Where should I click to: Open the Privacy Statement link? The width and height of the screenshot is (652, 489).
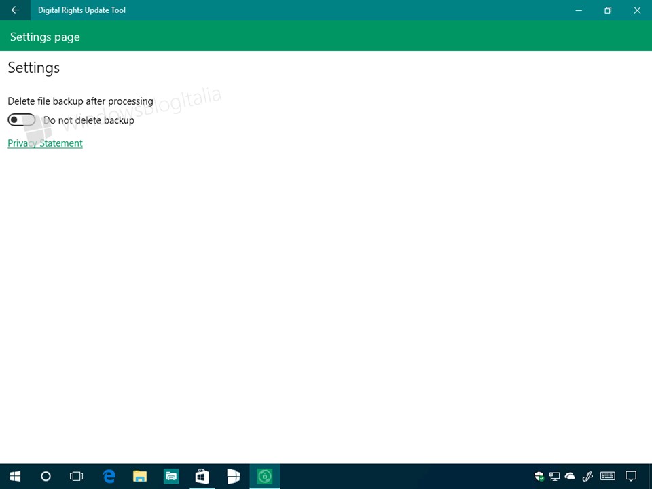tap(45, 143)
